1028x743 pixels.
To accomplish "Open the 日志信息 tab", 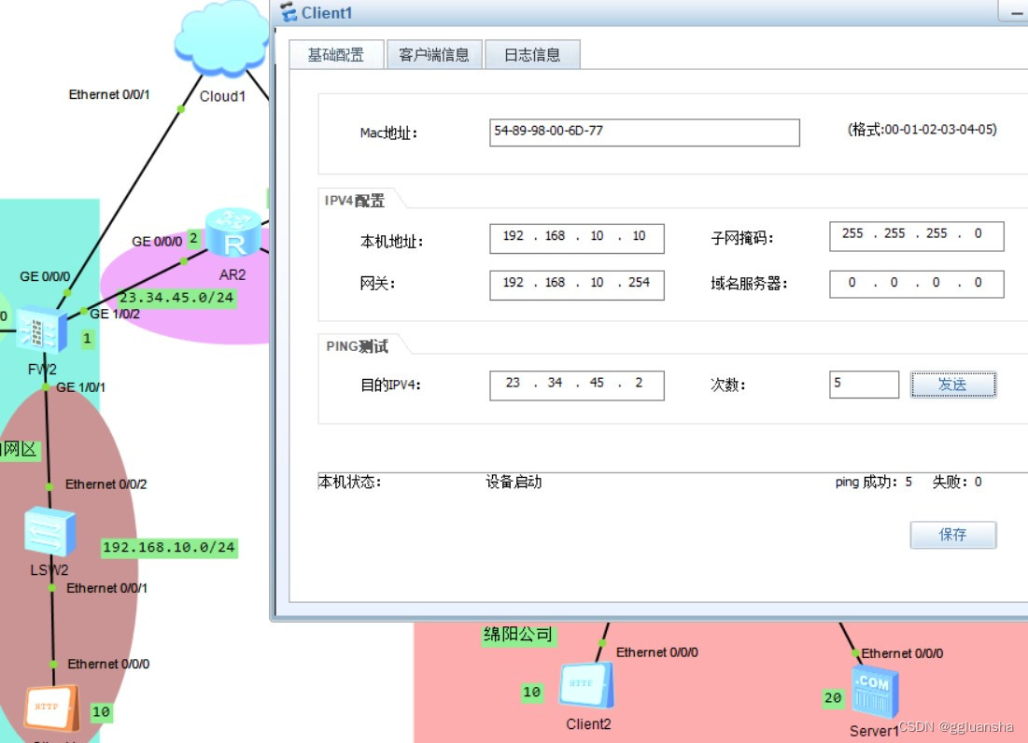I will point(532,53).
